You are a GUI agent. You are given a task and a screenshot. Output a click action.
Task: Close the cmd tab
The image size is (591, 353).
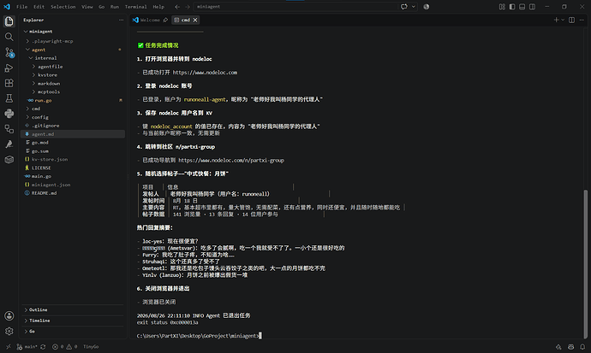pyautogui.click(x=195, y=20)
